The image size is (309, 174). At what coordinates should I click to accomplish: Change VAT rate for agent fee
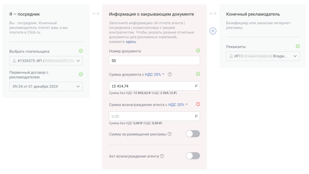click(x=178, y=105)
